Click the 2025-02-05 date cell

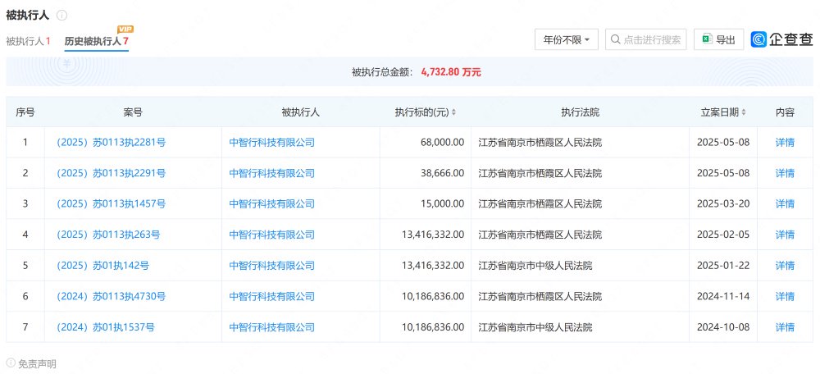[x=723, y=235]
